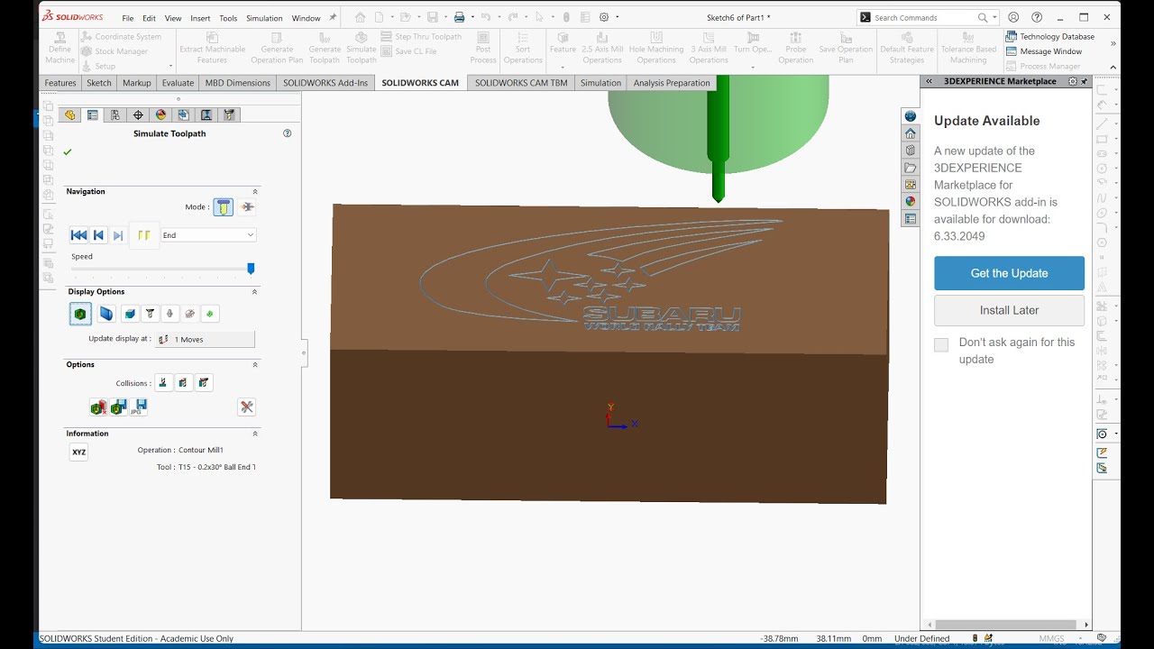Click the XYZ information button
This screenshot has height=649, width=1154.
79,452
